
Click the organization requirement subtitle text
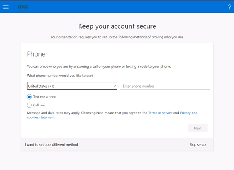[x=117, y=37]
